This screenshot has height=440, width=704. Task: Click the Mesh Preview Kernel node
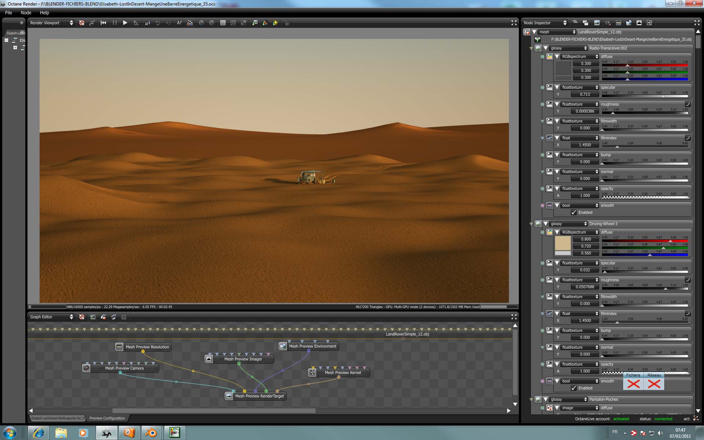pyautogui.click(x=342, y=373)
